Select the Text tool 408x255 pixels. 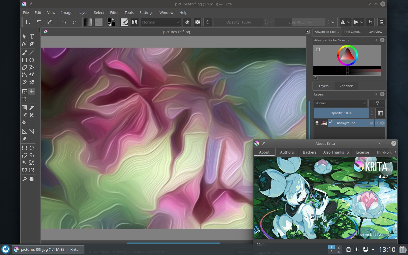(x=32, y=36)
